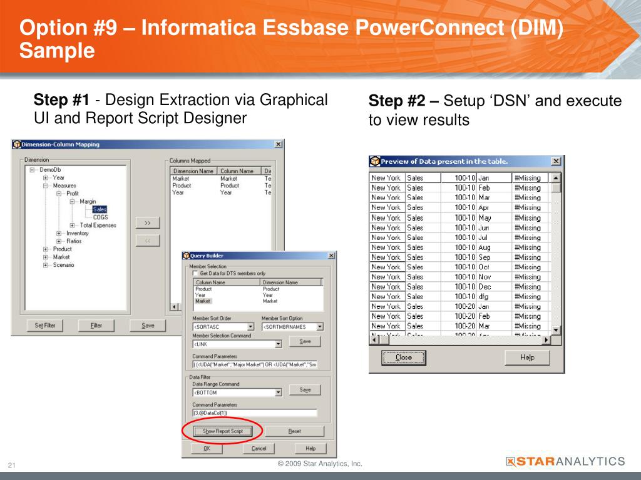Click the Show Report Script button

[x=223, y=431]
